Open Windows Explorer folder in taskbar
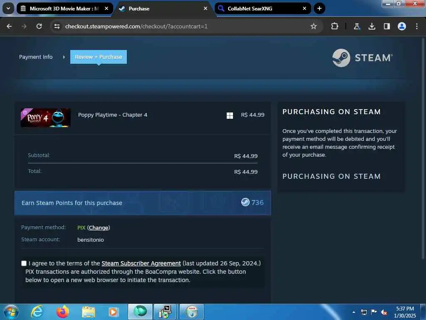This screenshot has height=320, width=426. tap(89, 312)
